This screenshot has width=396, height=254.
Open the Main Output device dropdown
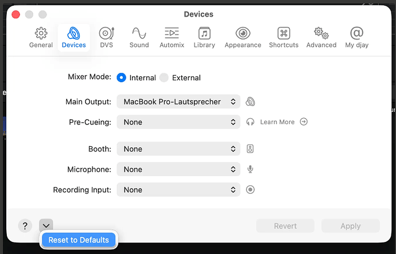tap(178, 102)
